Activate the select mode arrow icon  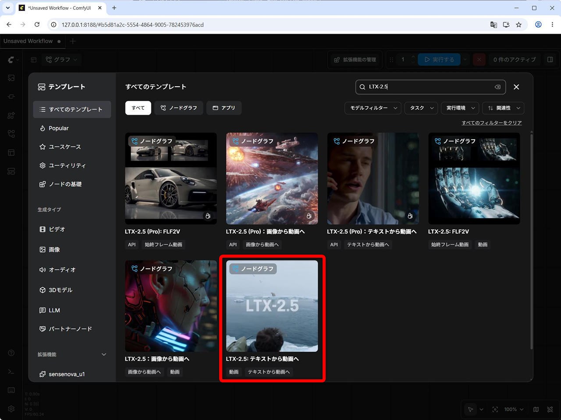470,409
